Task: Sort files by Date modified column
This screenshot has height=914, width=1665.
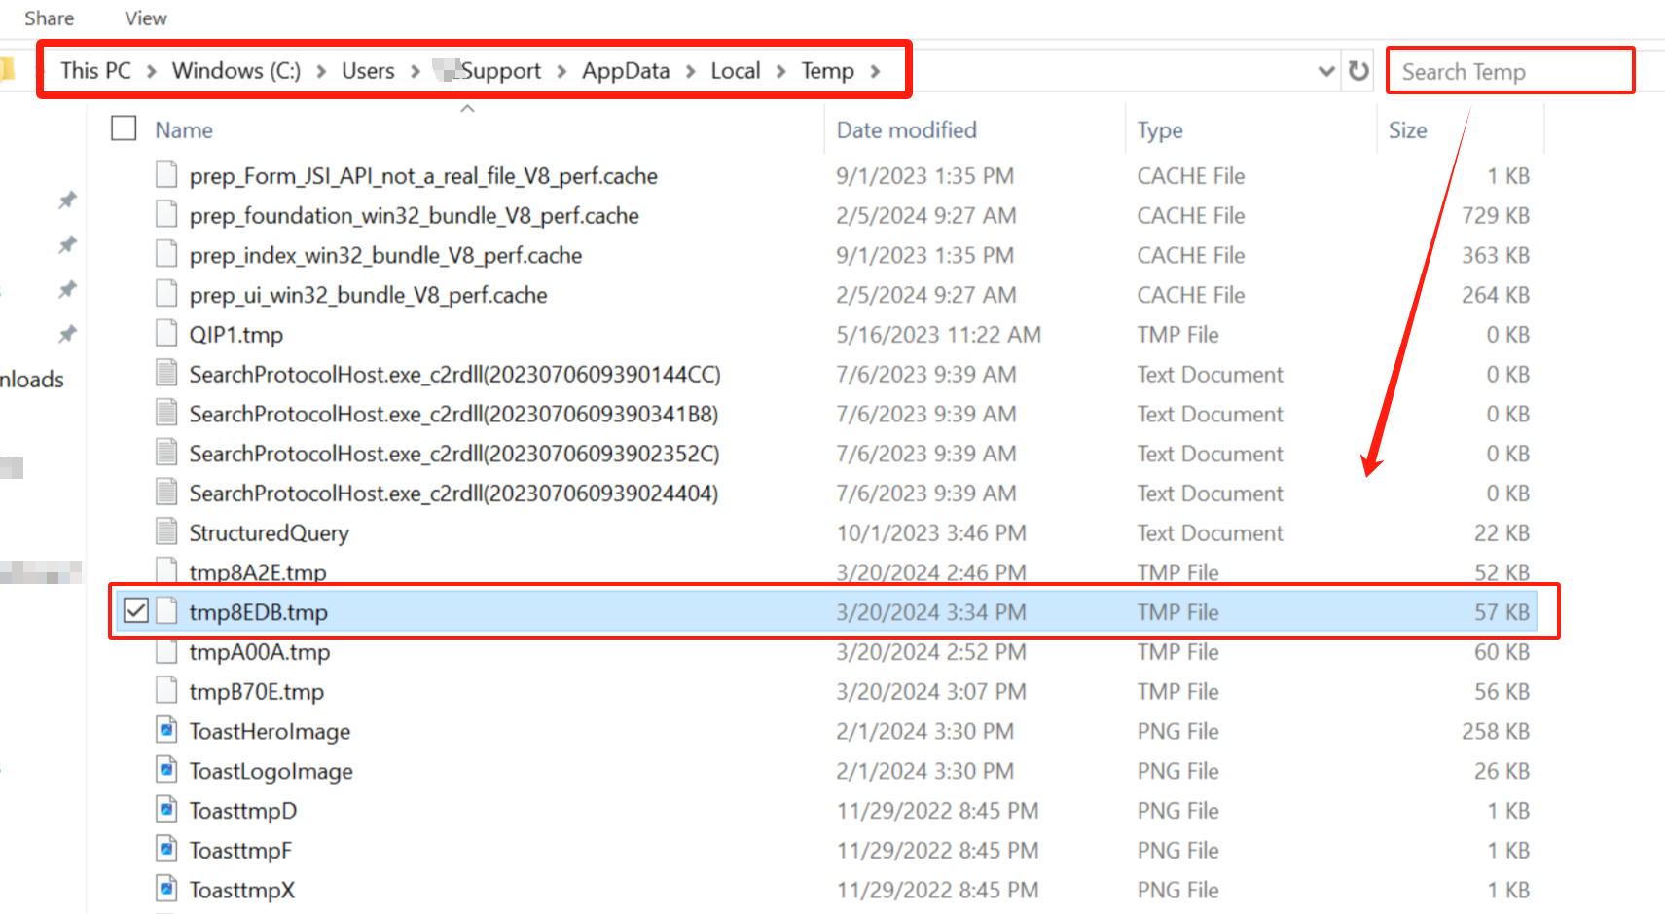Action: (906, 129)
